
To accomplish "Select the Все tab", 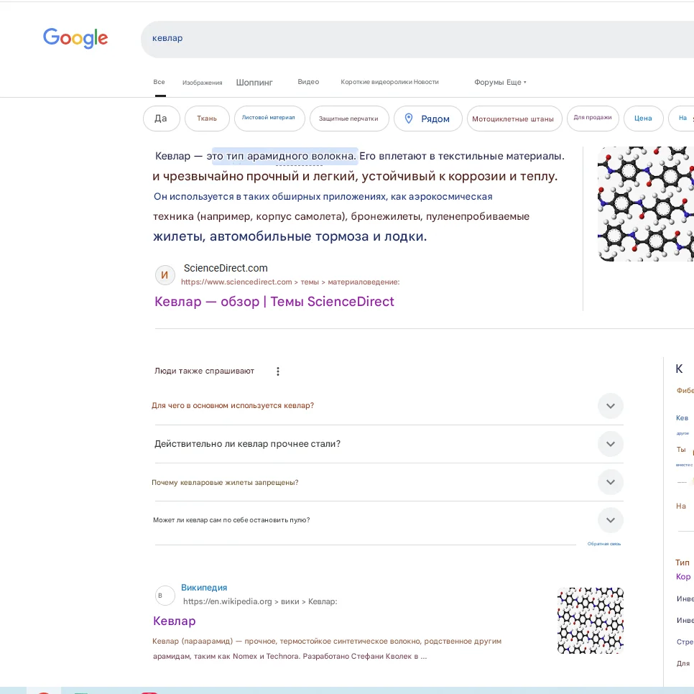I will [159, 82].
